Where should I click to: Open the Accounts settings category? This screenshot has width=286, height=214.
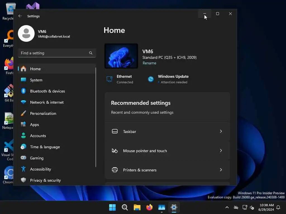(x=57, y=136)
